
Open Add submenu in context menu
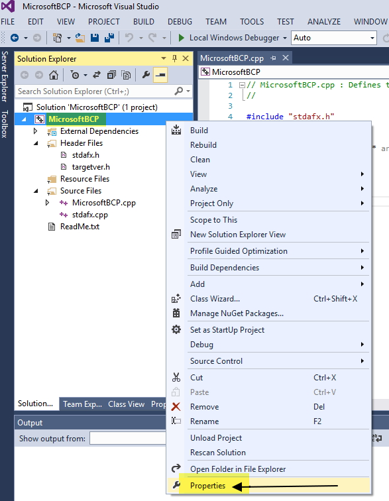click(269, 284)
